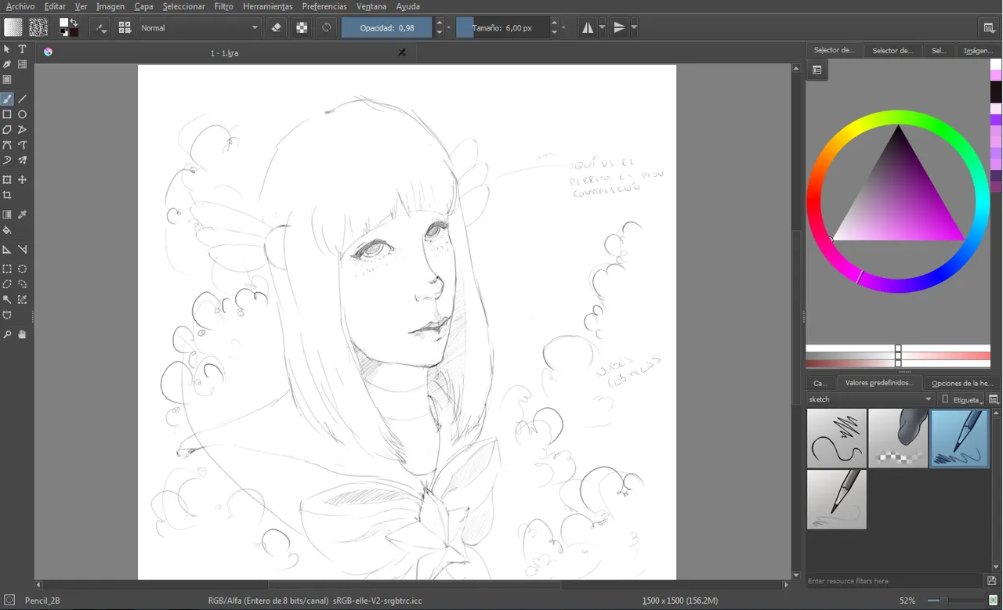Select the Multibrush tool
Viewport: 1003px width, 610px height.
coord(23,160)
